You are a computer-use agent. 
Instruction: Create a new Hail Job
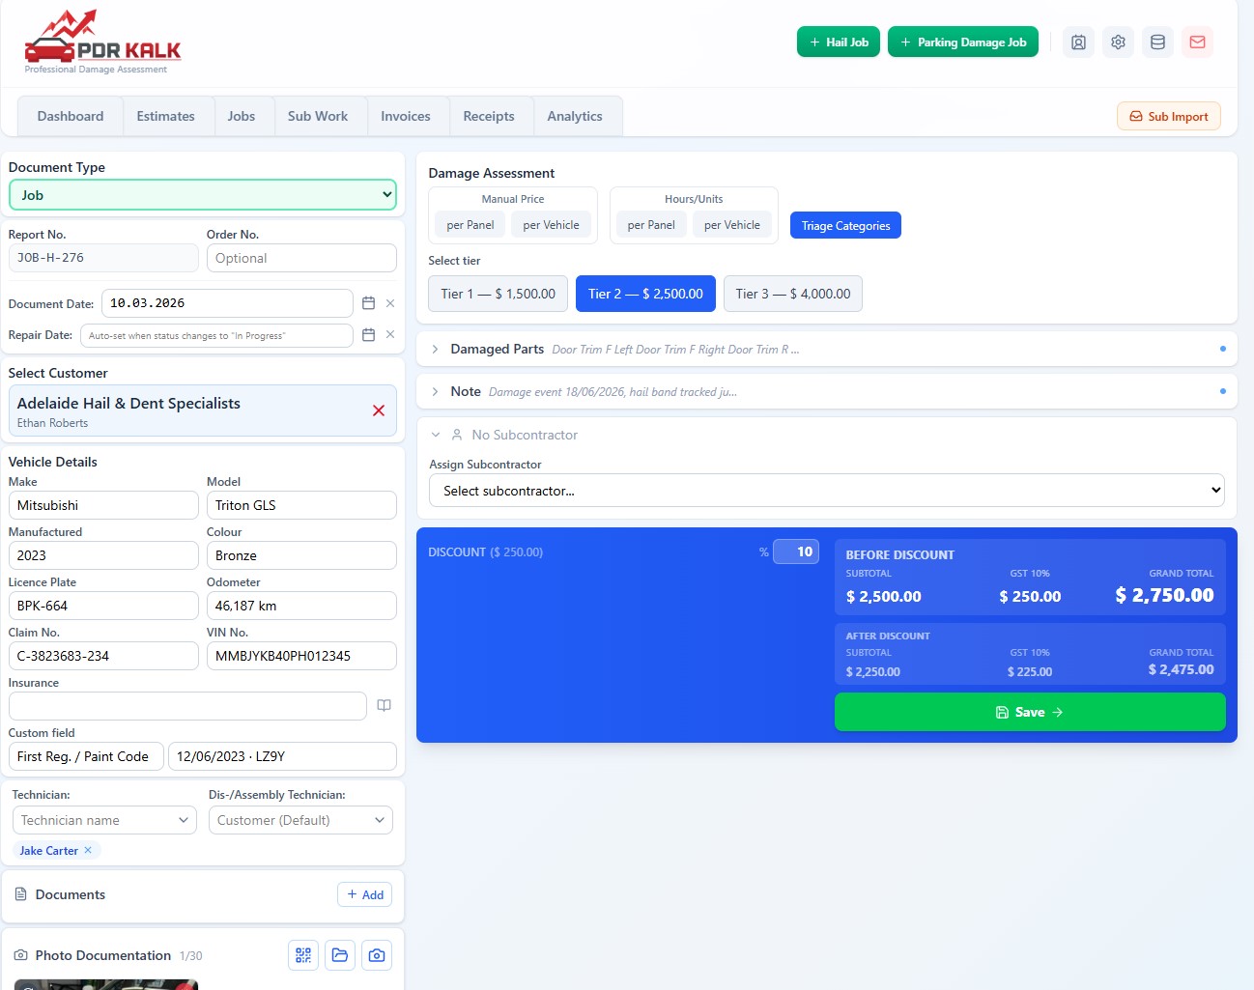[839, 42]
